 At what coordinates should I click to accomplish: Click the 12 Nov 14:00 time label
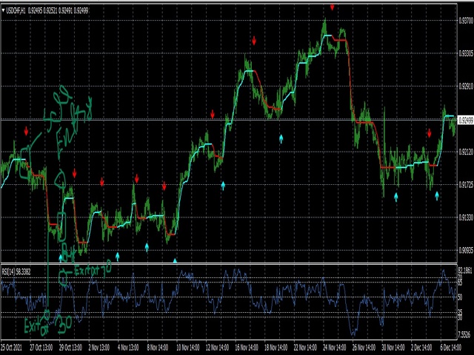[217, 347]
